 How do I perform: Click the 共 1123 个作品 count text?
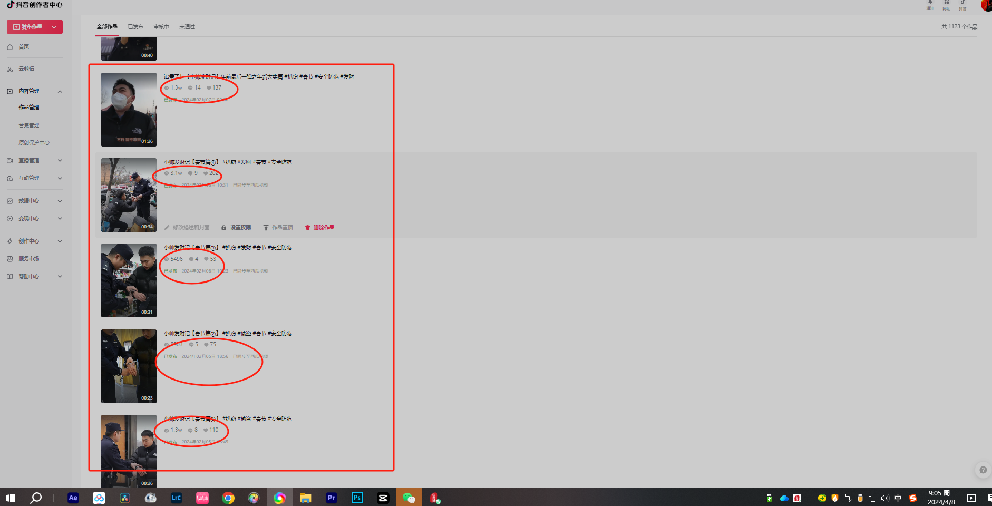coord(959,27)
